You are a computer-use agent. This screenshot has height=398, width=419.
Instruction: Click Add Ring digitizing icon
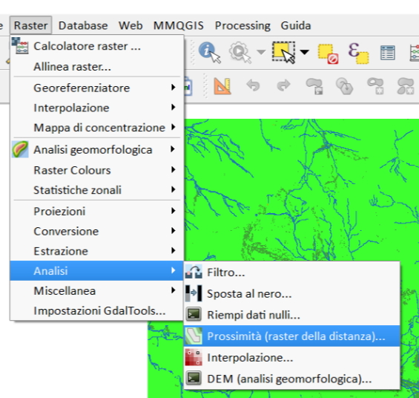coord(314,86)
